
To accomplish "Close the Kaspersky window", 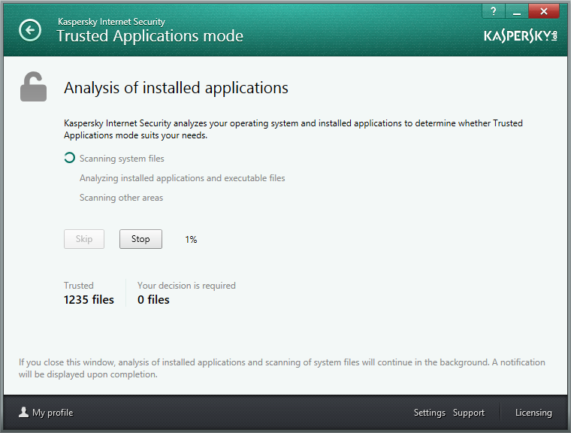I will click(544, 11).
